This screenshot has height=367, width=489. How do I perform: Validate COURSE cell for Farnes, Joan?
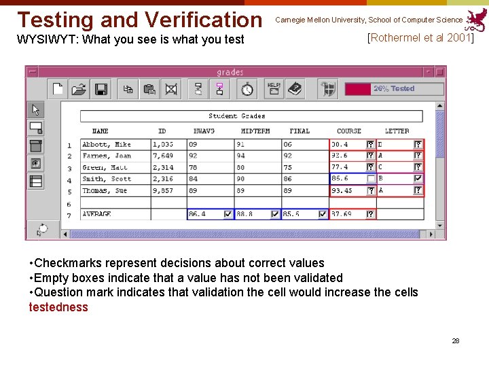click(x=370, y=156)
